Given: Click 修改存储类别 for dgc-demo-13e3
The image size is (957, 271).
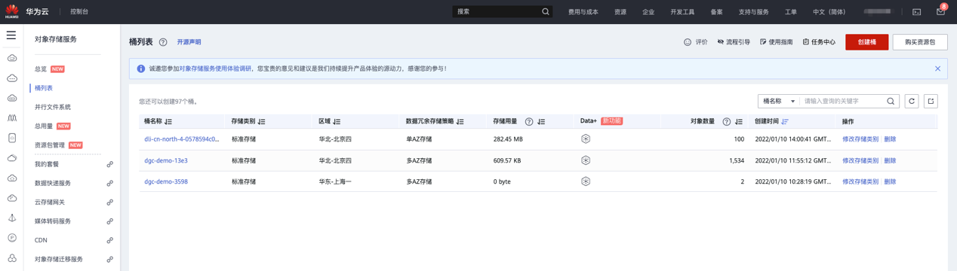Looking at the screenshot, I should (860, 160).
